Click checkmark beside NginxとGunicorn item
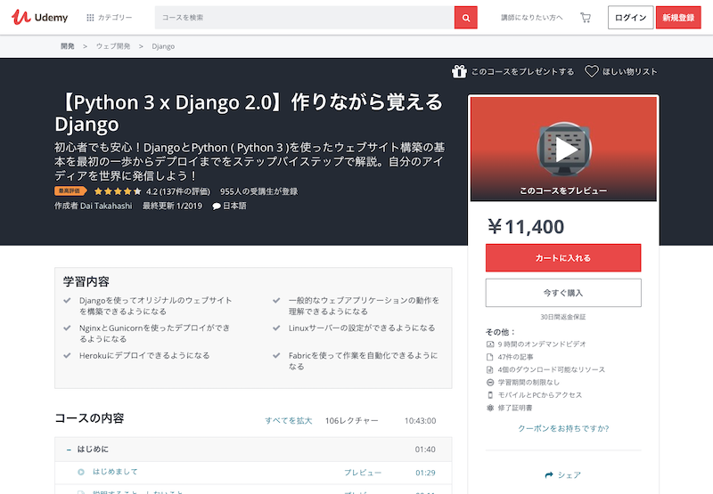Screen dimensions: 713x494 click(68, 328)
